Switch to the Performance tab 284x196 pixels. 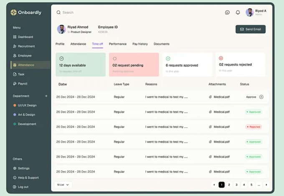[x=118, y=44]
